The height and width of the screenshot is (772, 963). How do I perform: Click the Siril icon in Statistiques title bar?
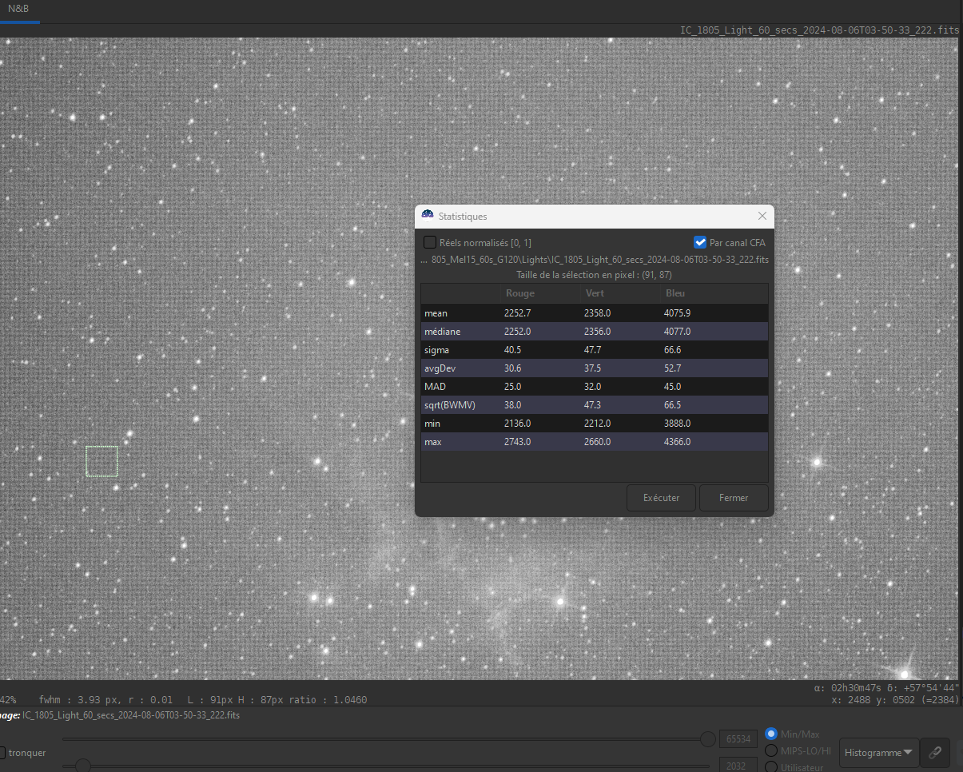click(x=428, y=216)
